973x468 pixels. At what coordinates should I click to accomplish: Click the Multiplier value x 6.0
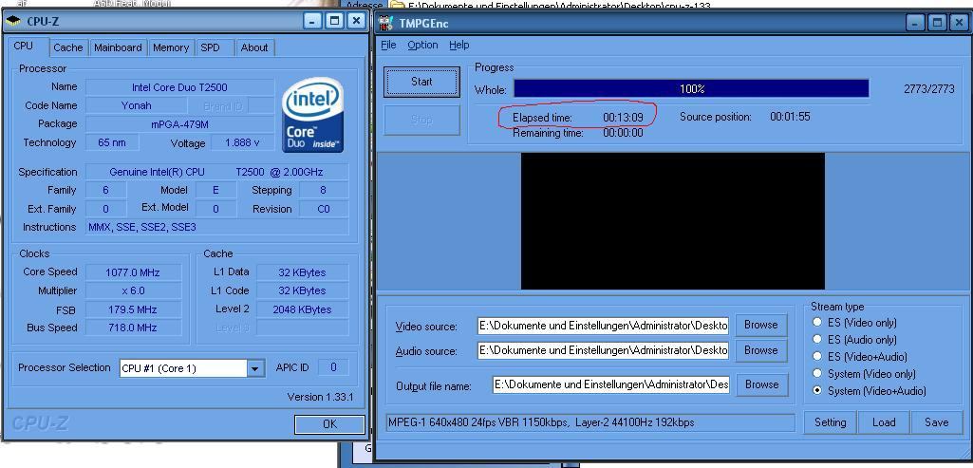[134, 291]
